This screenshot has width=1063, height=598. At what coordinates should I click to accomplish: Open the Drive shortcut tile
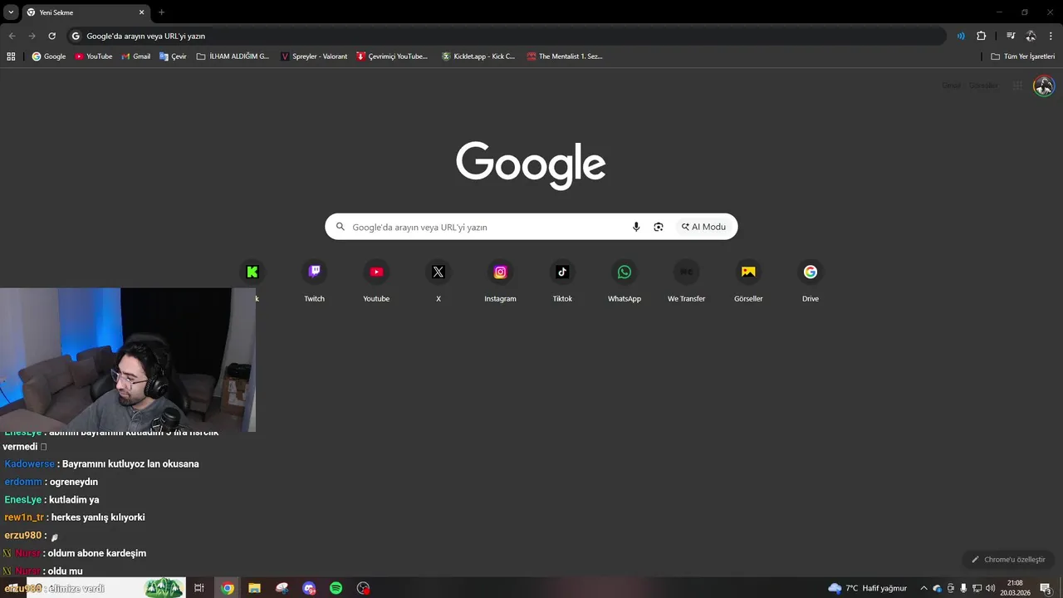pos(811,281)
